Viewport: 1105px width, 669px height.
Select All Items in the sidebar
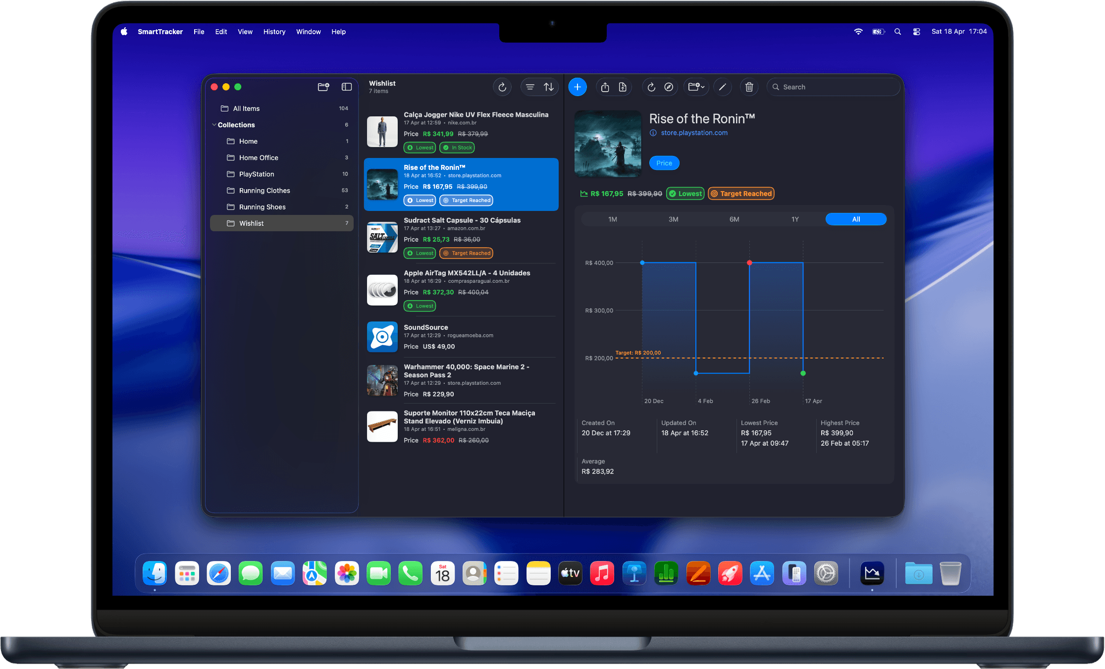282,108
